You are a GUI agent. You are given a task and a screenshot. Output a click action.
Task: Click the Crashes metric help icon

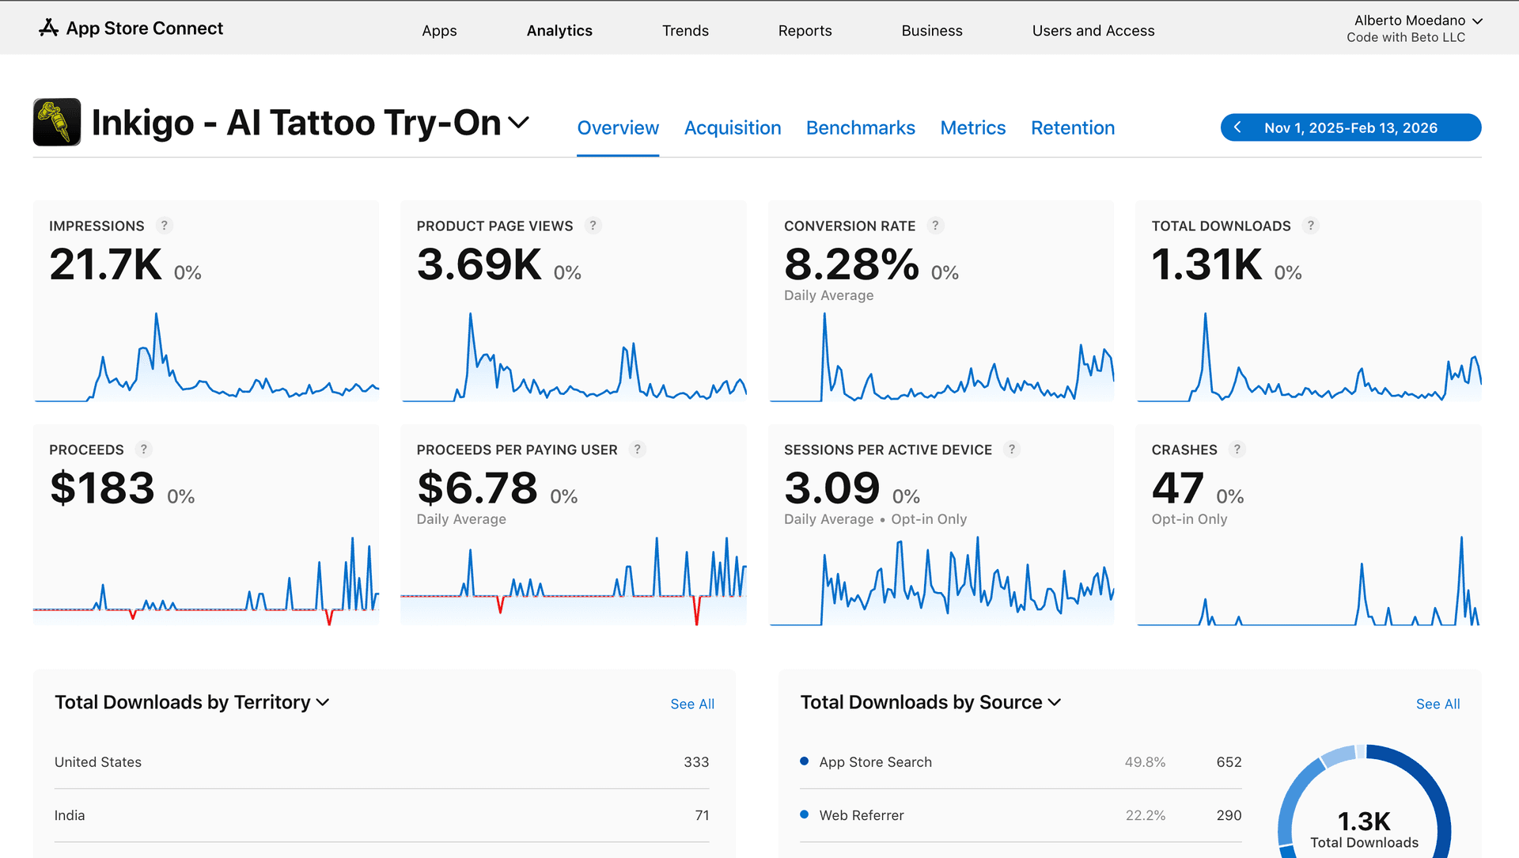(1237, 450)
